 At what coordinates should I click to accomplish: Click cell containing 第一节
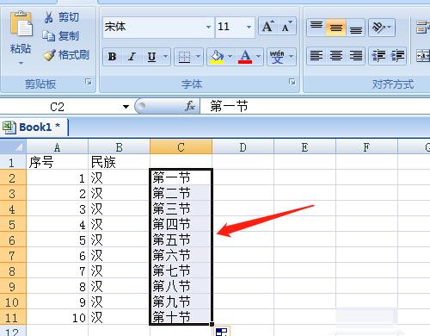(181, 178)
